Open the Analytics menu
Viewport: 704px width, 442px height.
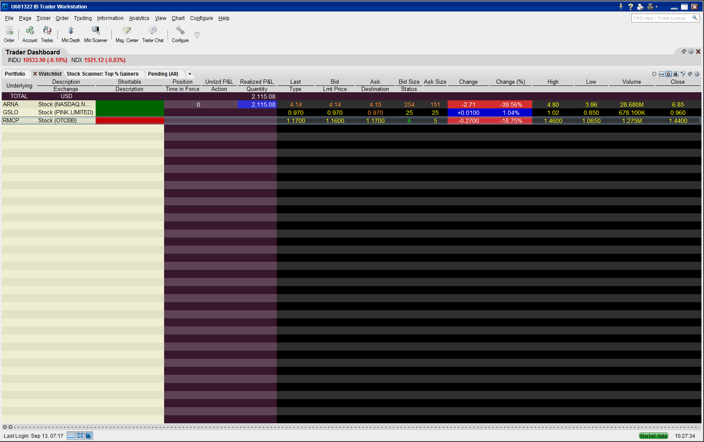point(139,18)
